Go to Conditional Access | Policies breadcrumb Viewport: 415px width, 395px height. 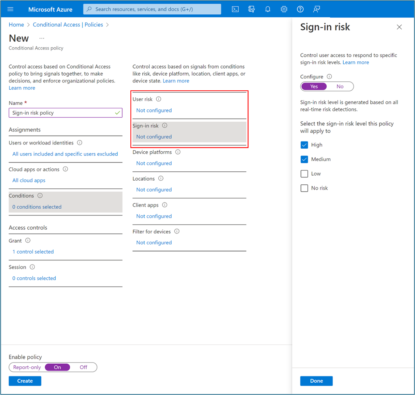click(x=68, y=25)
